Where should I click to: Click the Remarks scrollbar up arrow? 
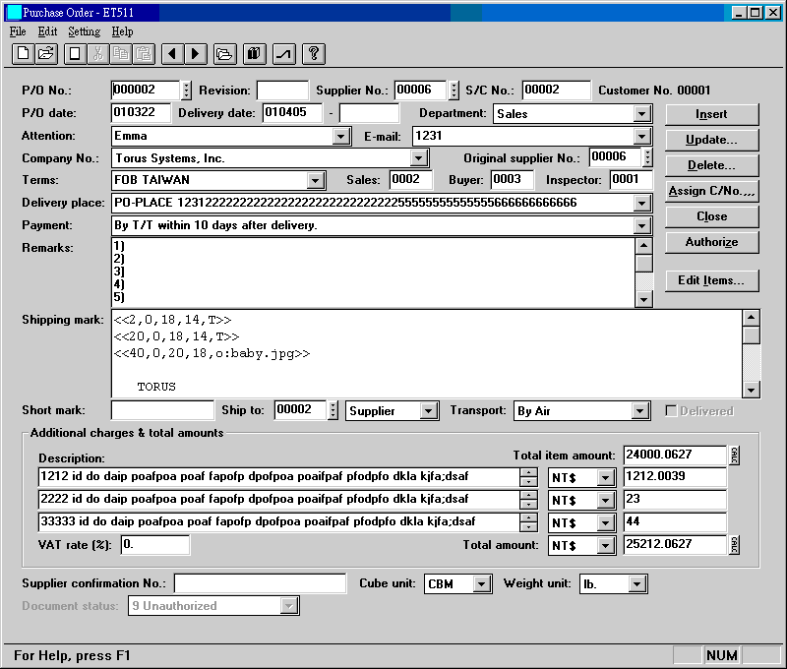(x=644, y=246)
